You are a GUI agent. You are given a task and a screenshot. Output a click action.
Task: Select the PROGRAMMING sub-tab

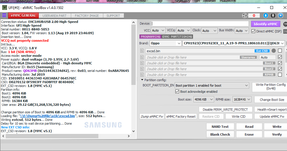(x=150, y=37)
